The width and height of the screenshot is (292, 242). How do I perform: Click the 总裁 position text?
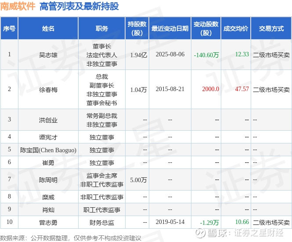102,77
